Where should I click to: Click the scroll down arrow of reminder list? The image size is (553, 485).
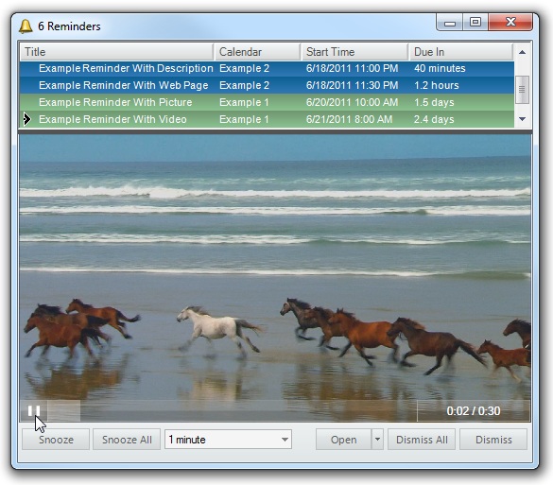(x=523, y=119)
